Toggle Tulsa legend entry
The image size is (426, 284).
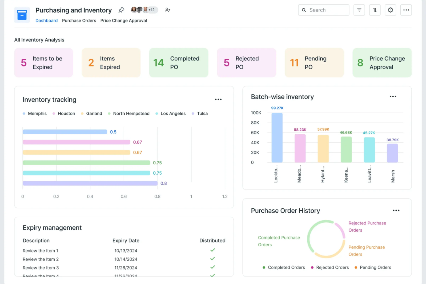pos(199,114)
